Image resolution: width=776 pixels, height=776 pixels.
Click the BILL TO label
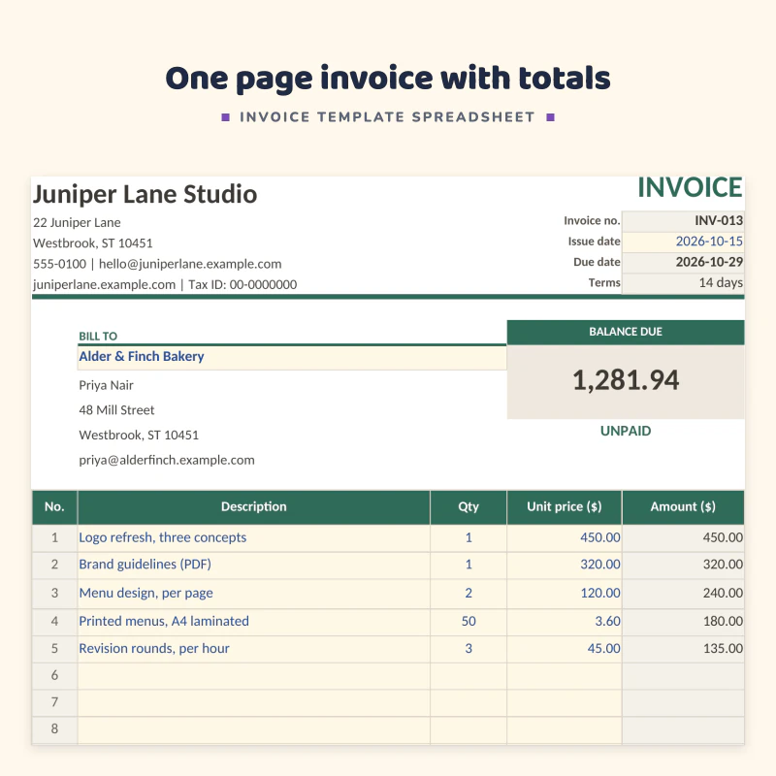point(98,336)
